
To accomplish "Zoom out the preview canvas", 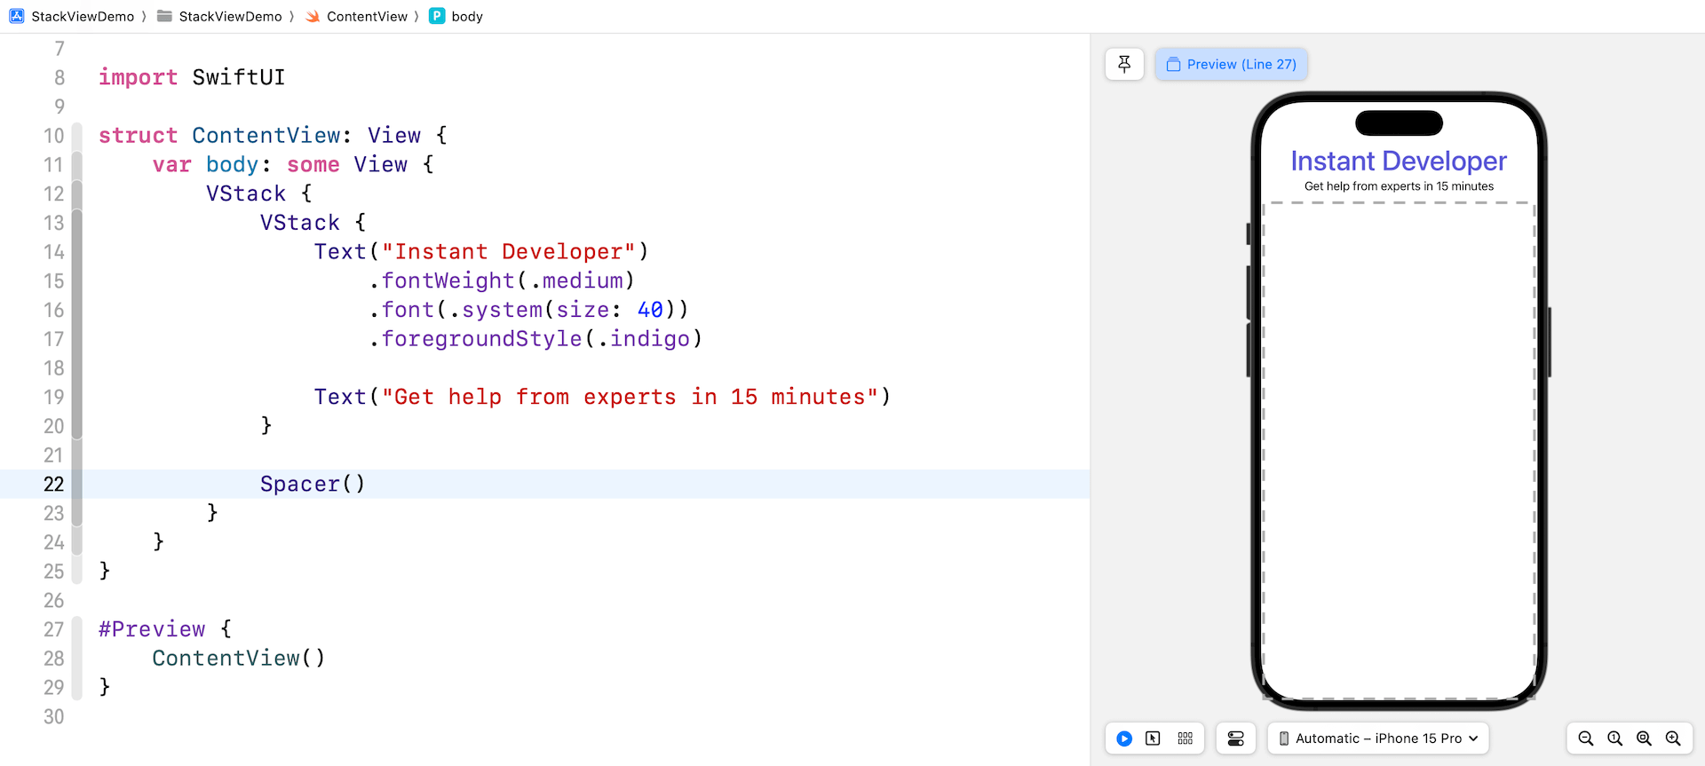I will click(1585, 738).
